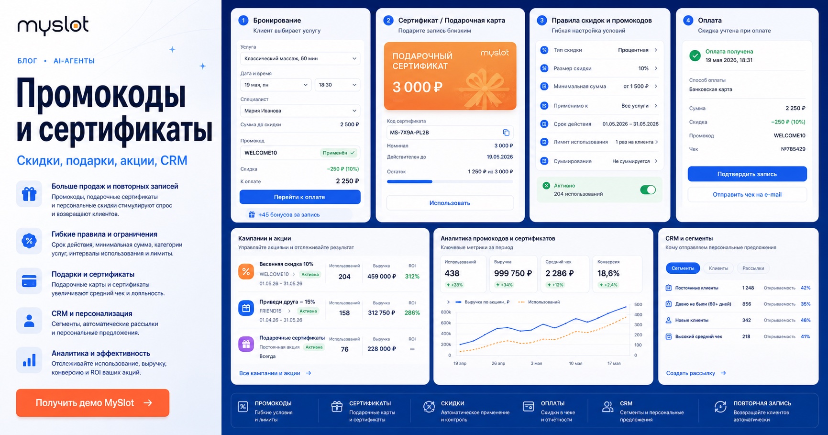This screenshot has width=828, height=435.
Task: Open the date dropdown 19 мая, пн
Action: [x=276, y=85]
